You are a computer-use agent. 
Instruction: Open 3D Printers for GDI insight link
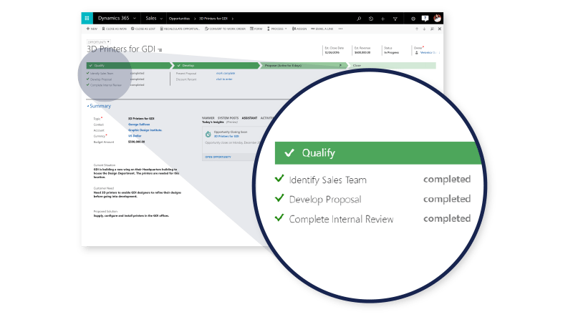226,136
